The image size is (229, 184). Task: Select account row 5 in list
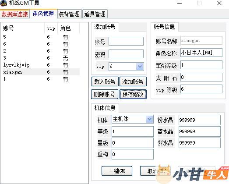coord(41,37)
